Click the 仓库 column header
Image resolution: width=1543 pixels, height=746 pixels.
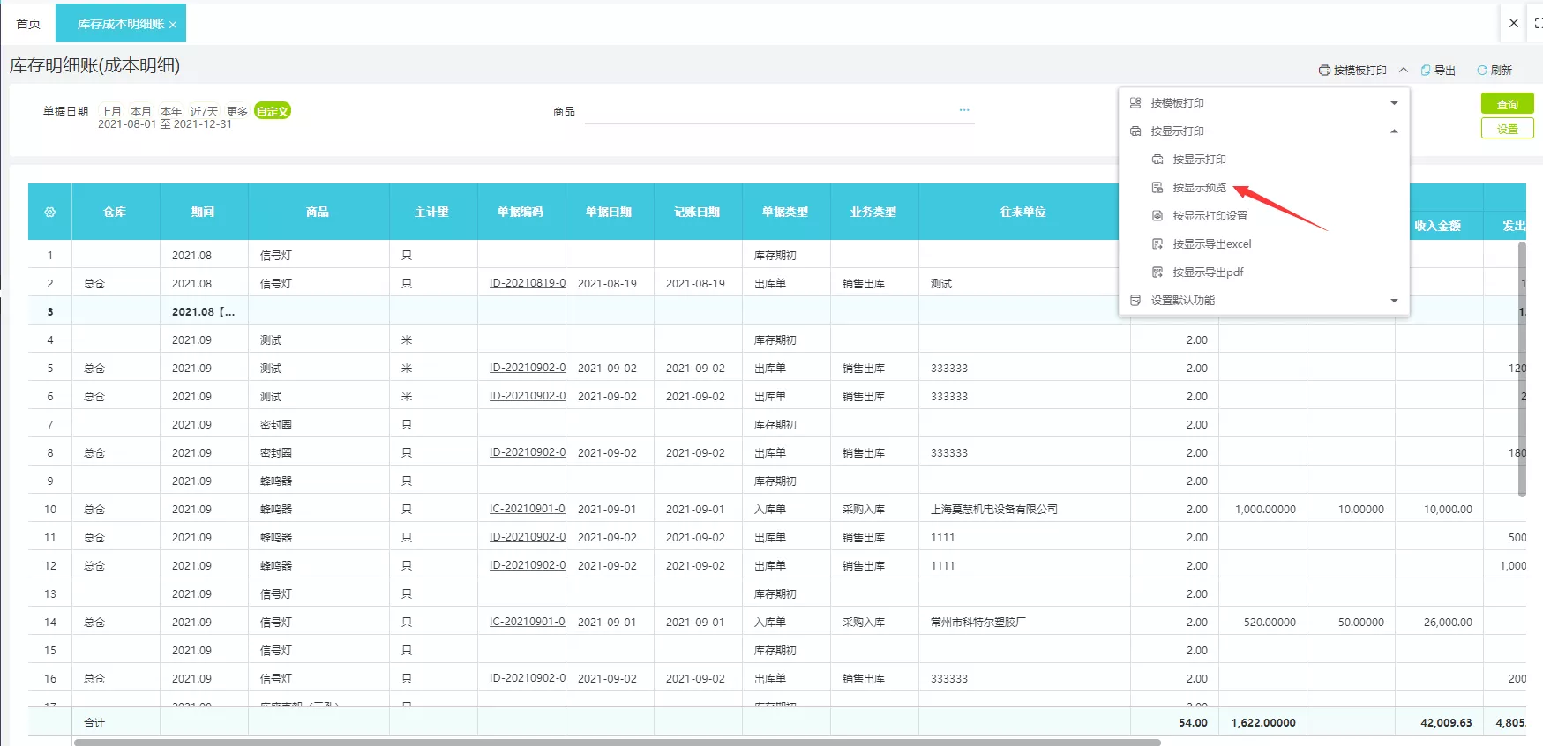click(116, 212)
